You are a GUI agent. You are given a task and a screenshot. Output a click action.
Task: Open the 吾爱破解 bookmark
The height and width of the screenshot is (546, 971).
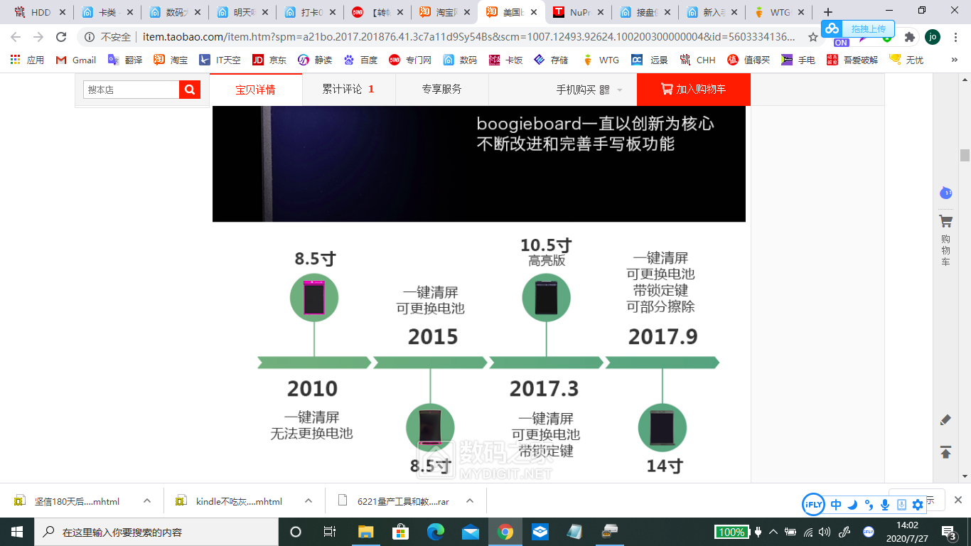852,60
